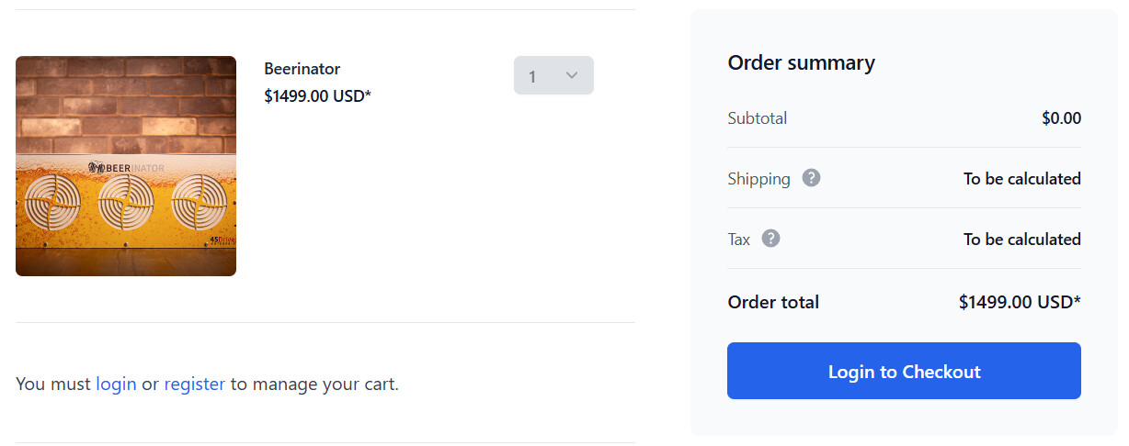This screenshot has width=1129, height=446.
Task: Click the Shipping help question-mark icon
Action: 811,178
